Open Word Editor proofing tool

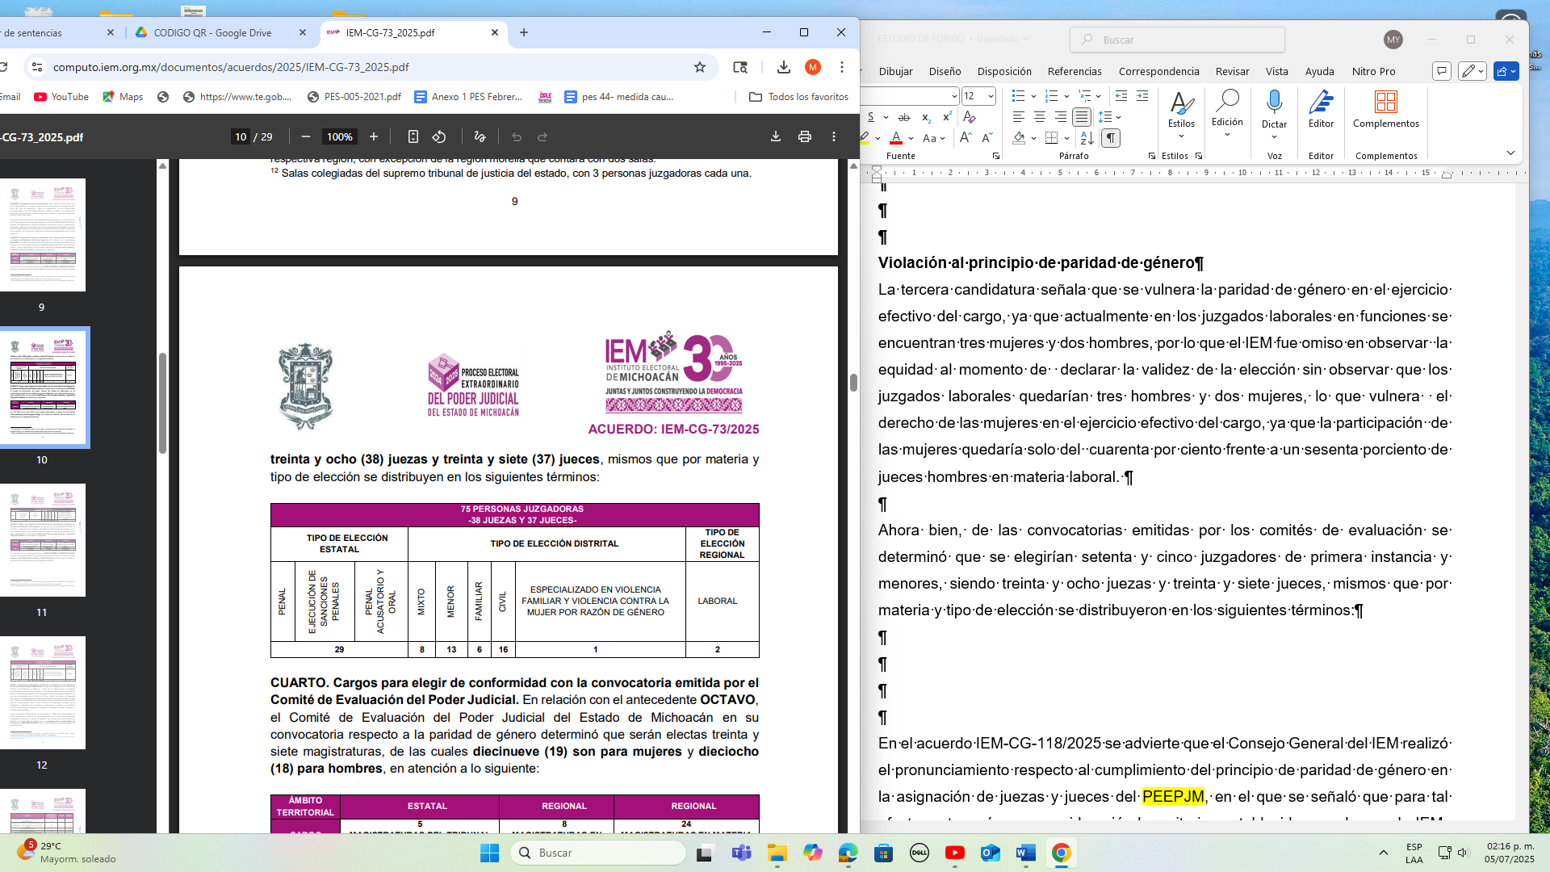point(1321,110)
